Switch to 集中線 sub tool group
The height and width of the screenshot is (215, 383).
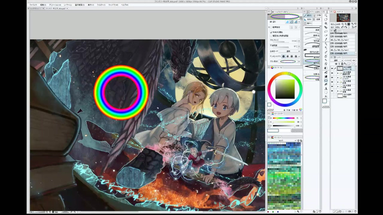pos(308,23)
